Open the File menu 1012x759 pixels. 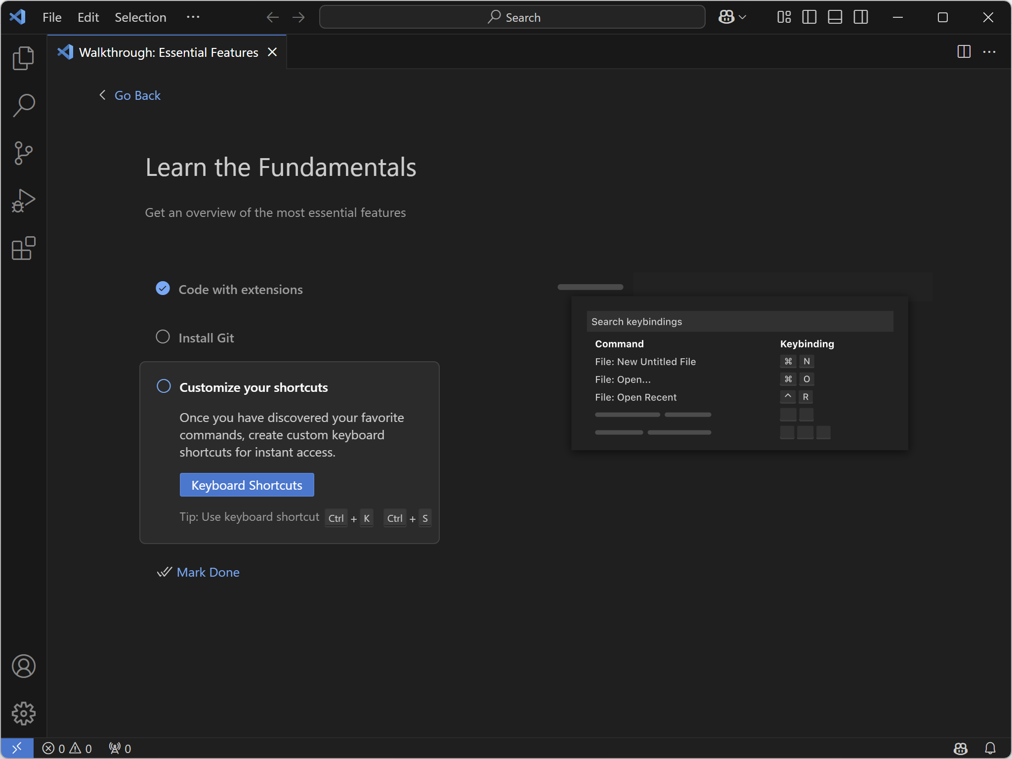click(52, 17)
